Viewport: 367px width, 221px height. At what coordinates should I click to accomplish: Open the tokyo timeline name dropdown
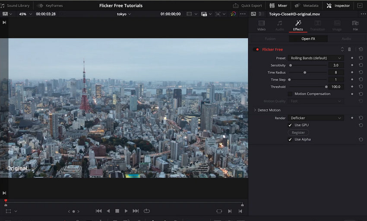pyautogui.click(x=124, y=14)
